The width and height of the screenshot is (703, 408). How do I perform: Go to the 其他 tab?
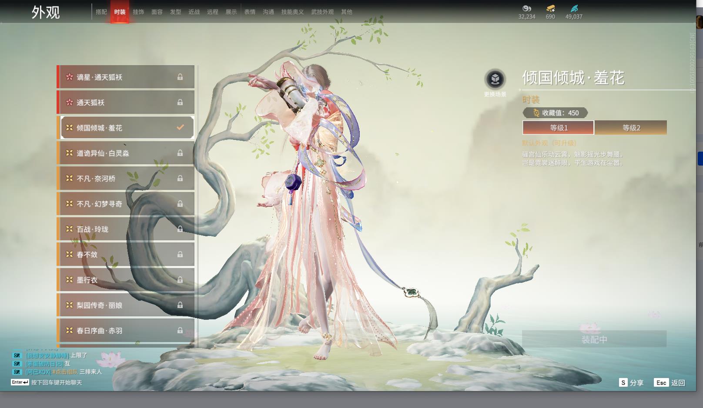pos(347,12)
